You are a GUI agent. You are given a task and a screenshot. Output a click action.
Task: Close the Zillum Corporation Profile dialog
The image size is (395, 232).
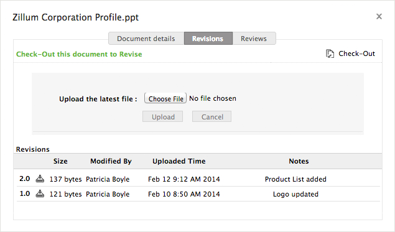click(379, 17)
